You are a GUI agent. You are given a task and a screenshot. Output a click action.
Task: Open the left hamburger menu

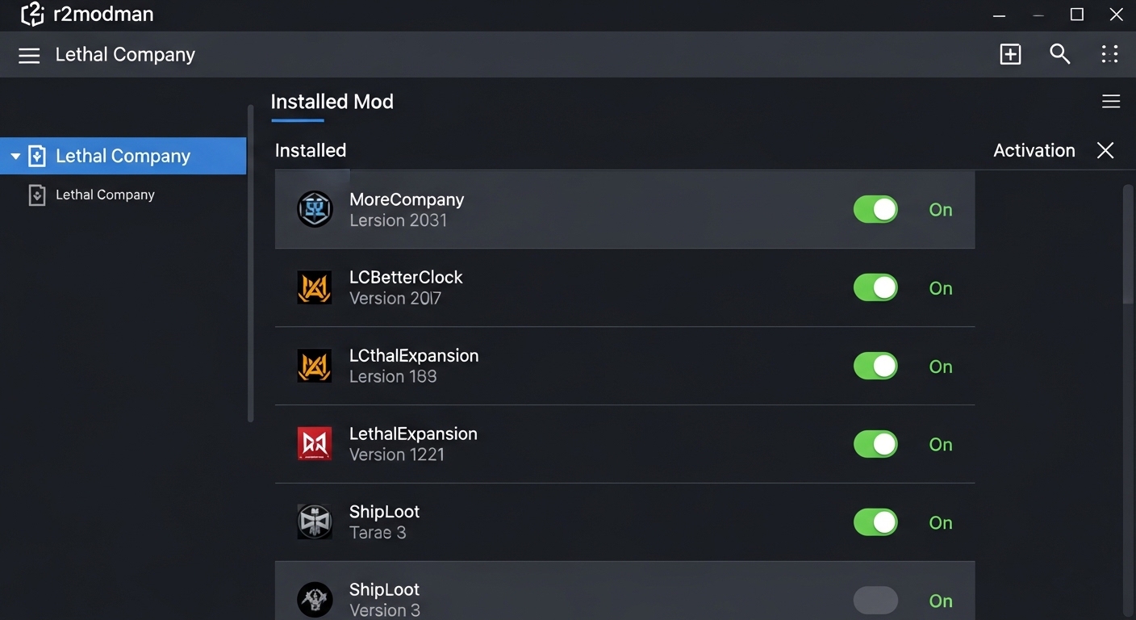click(x=29, y=55)
